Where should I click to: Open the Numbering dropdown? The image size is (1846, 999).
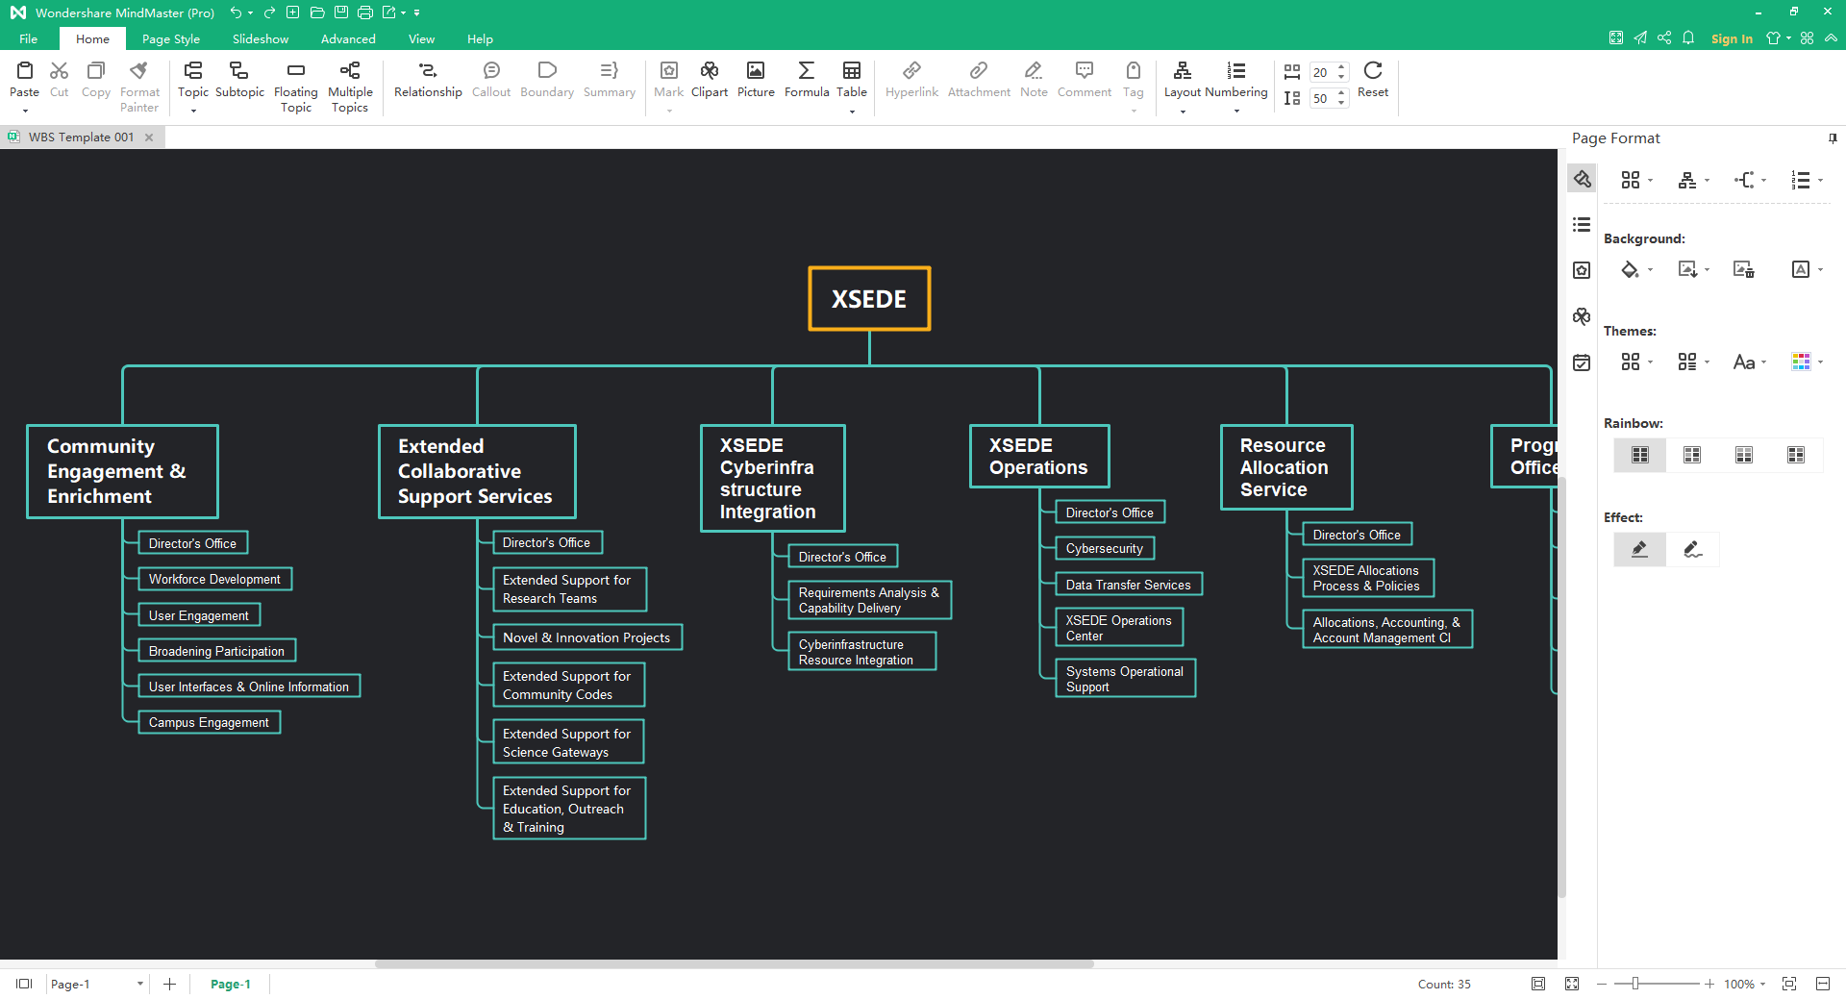pyautogui.click(x=1236, y=87)
